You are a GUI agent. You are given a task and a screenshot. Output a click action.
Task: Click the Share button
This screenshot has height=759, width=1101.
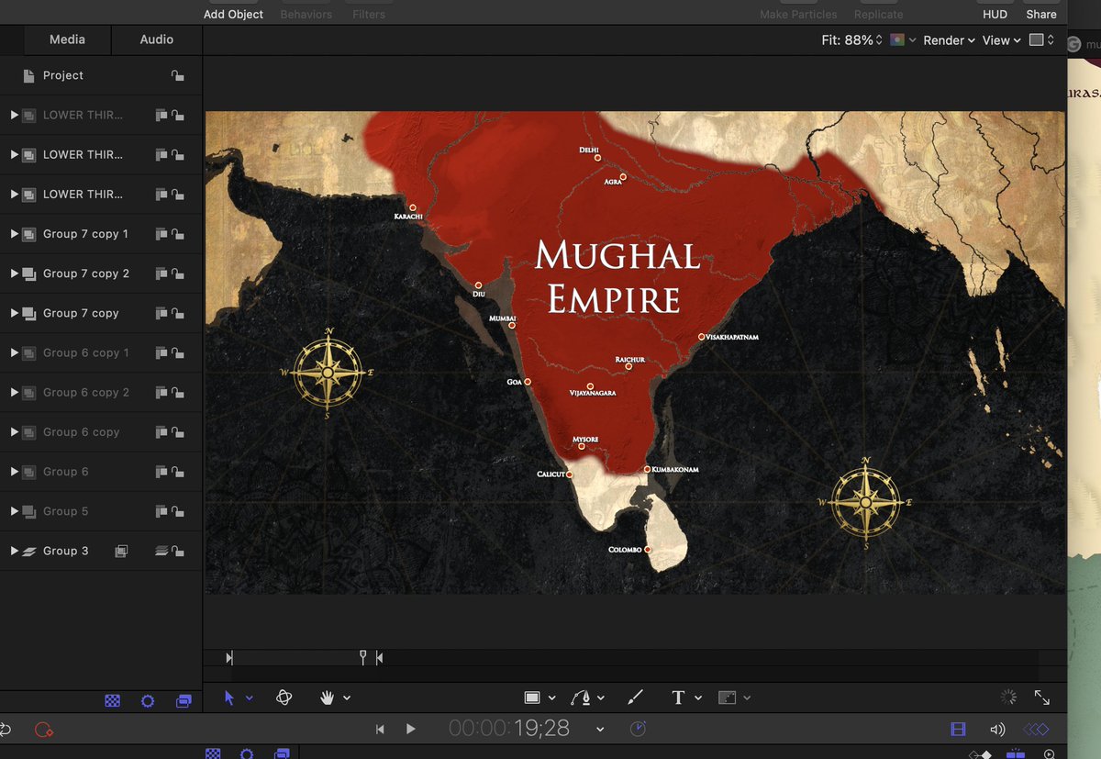(x=1041, y=14)
